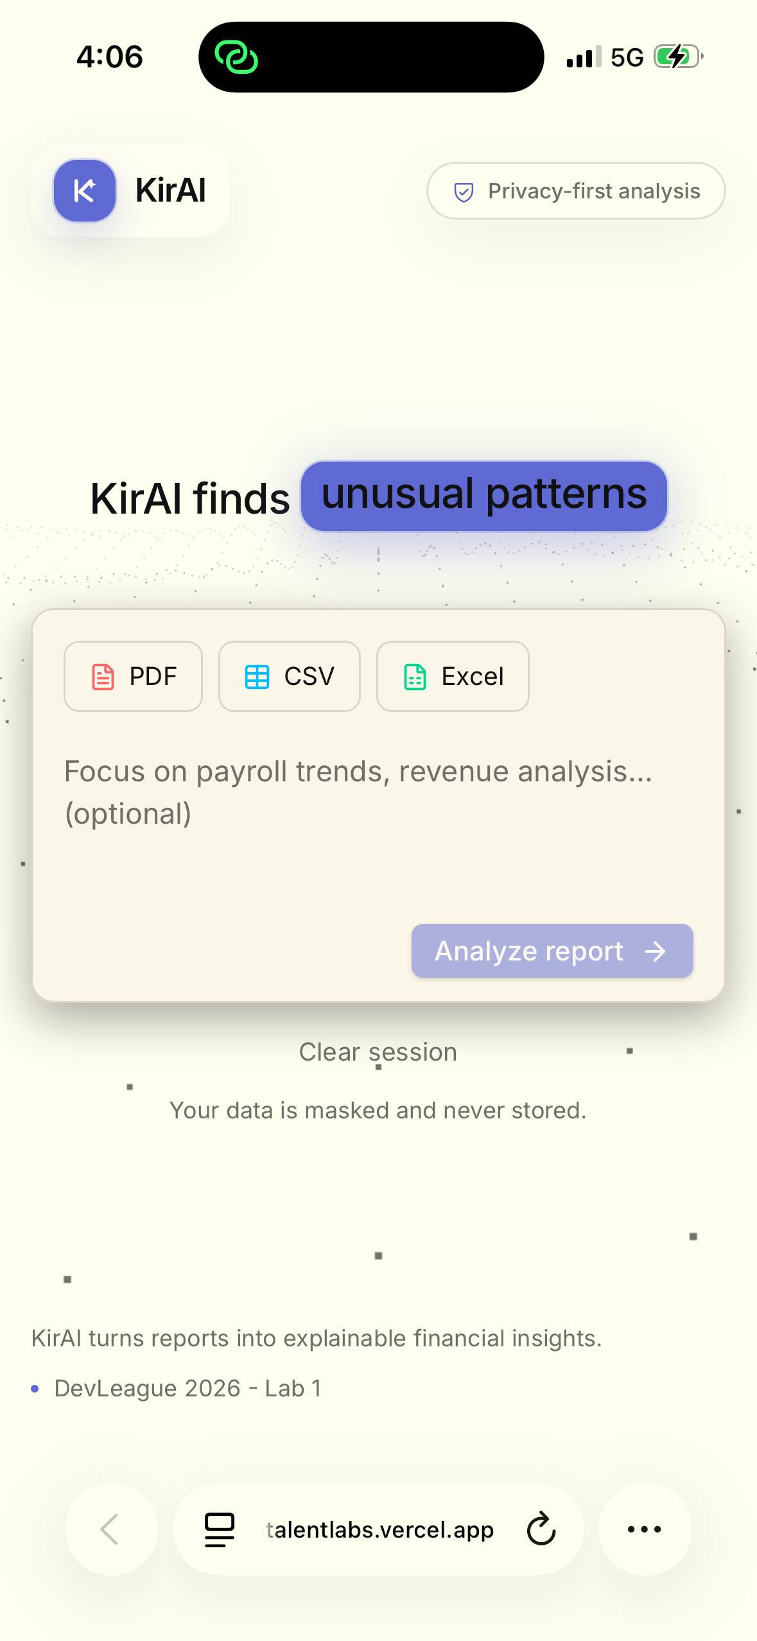The height and width of the screenshot is (1641, 757).
Task: Choose the CSV upload option
Action: coord(289,676)
